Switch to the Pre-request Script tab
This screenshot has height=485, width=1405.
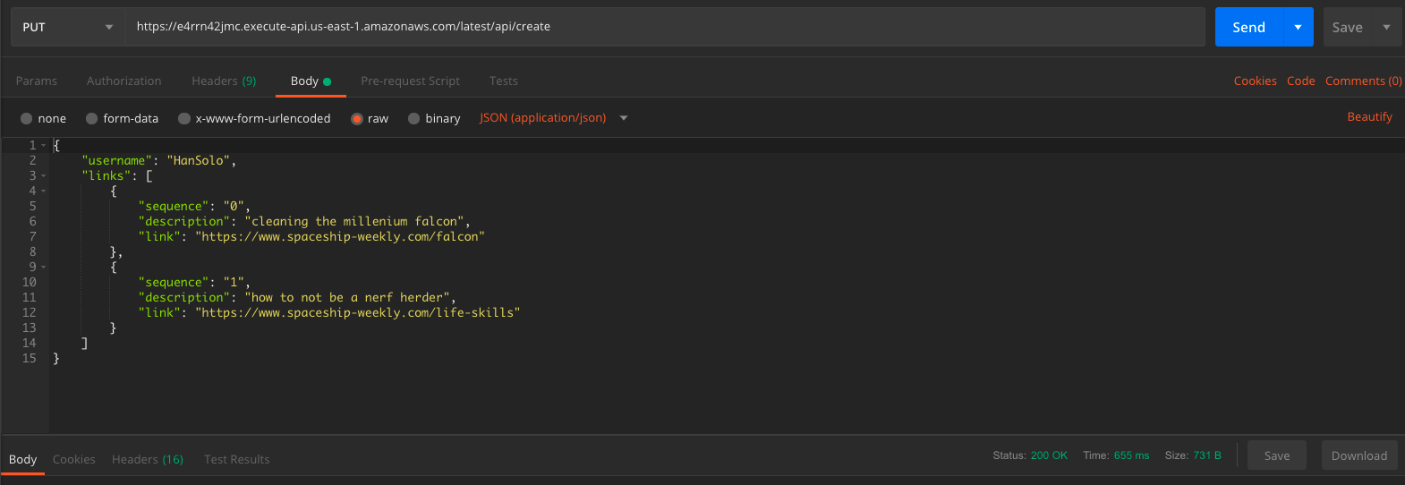(x=410, y=81)
